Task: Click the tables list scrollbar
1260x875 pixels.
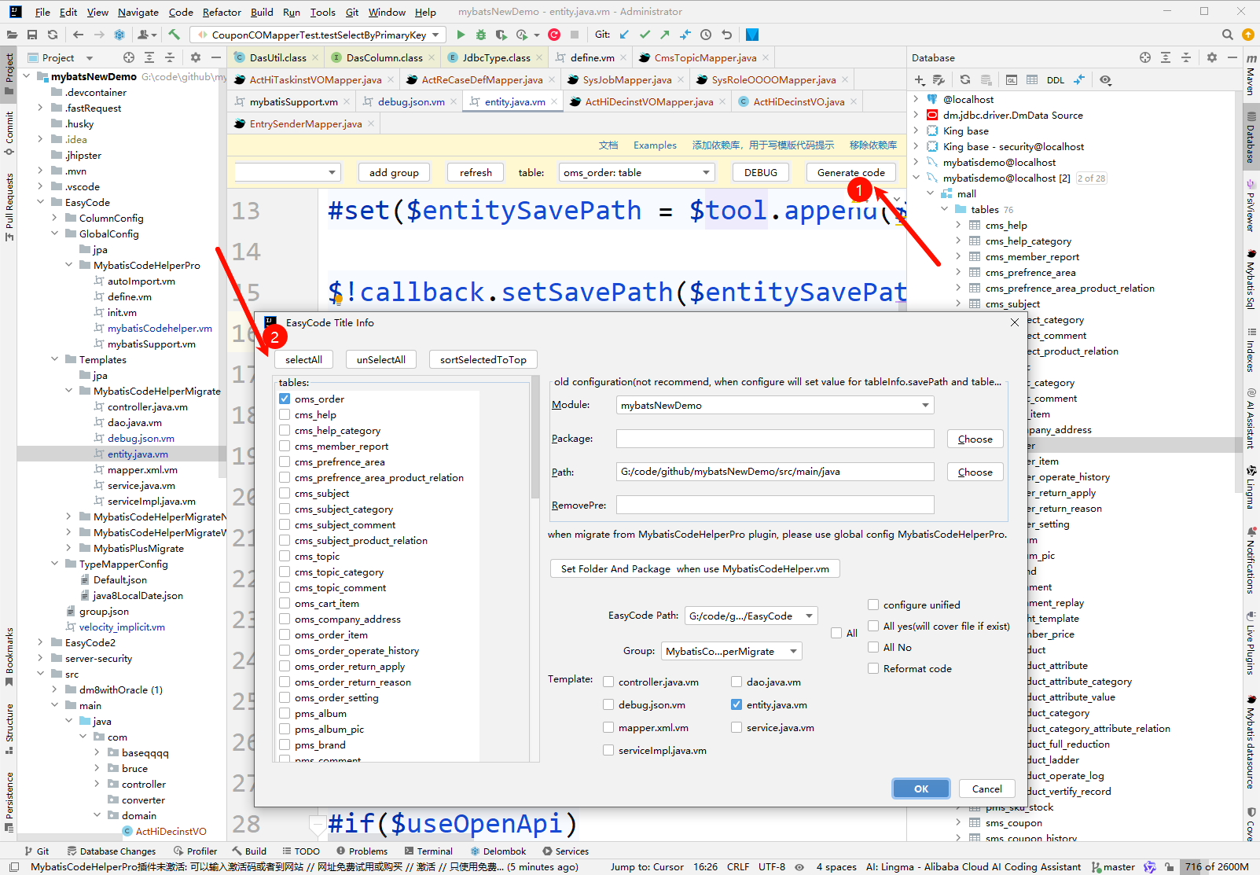Action: (535, 439)
